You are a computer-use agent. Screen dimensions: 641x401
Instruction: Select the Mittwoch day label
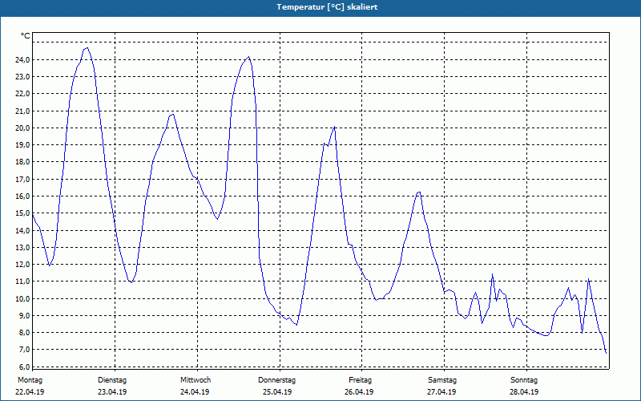click(196, 380)
